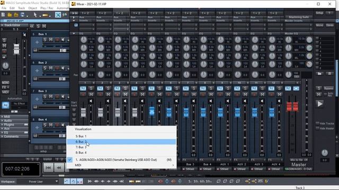This screenshot has height=190, width=339.
Task: Add object to Bus 4 with plus icon
Action: (x=37, y=128)
